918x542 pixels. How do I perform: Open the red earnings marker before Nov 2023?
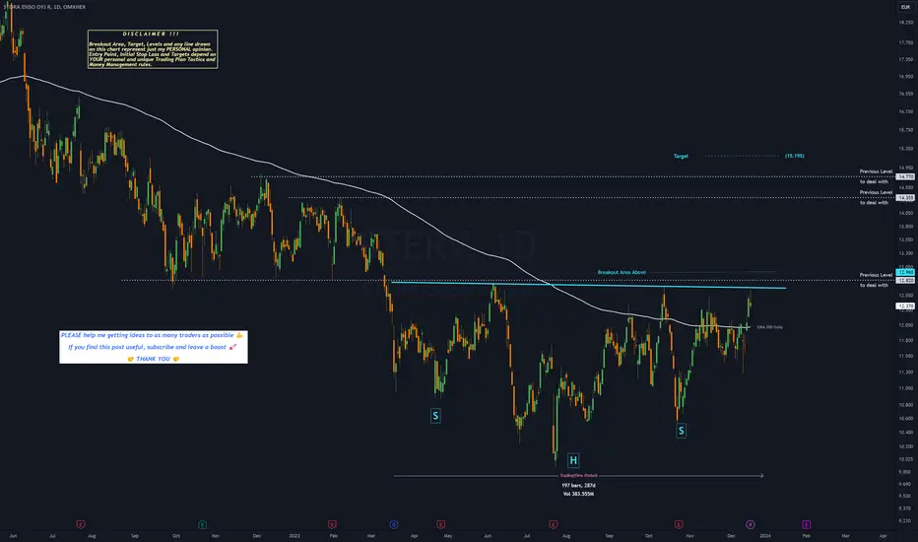[x=679, y=524]
